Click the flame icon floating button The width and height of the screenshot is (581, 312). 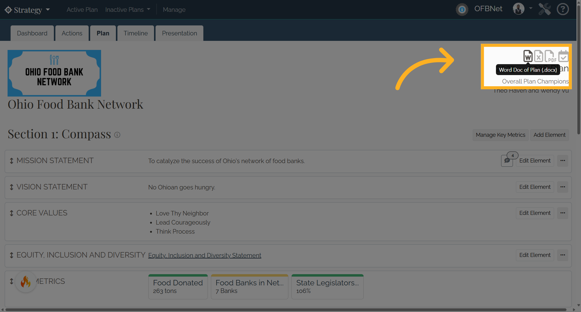[x=26, y=282]
